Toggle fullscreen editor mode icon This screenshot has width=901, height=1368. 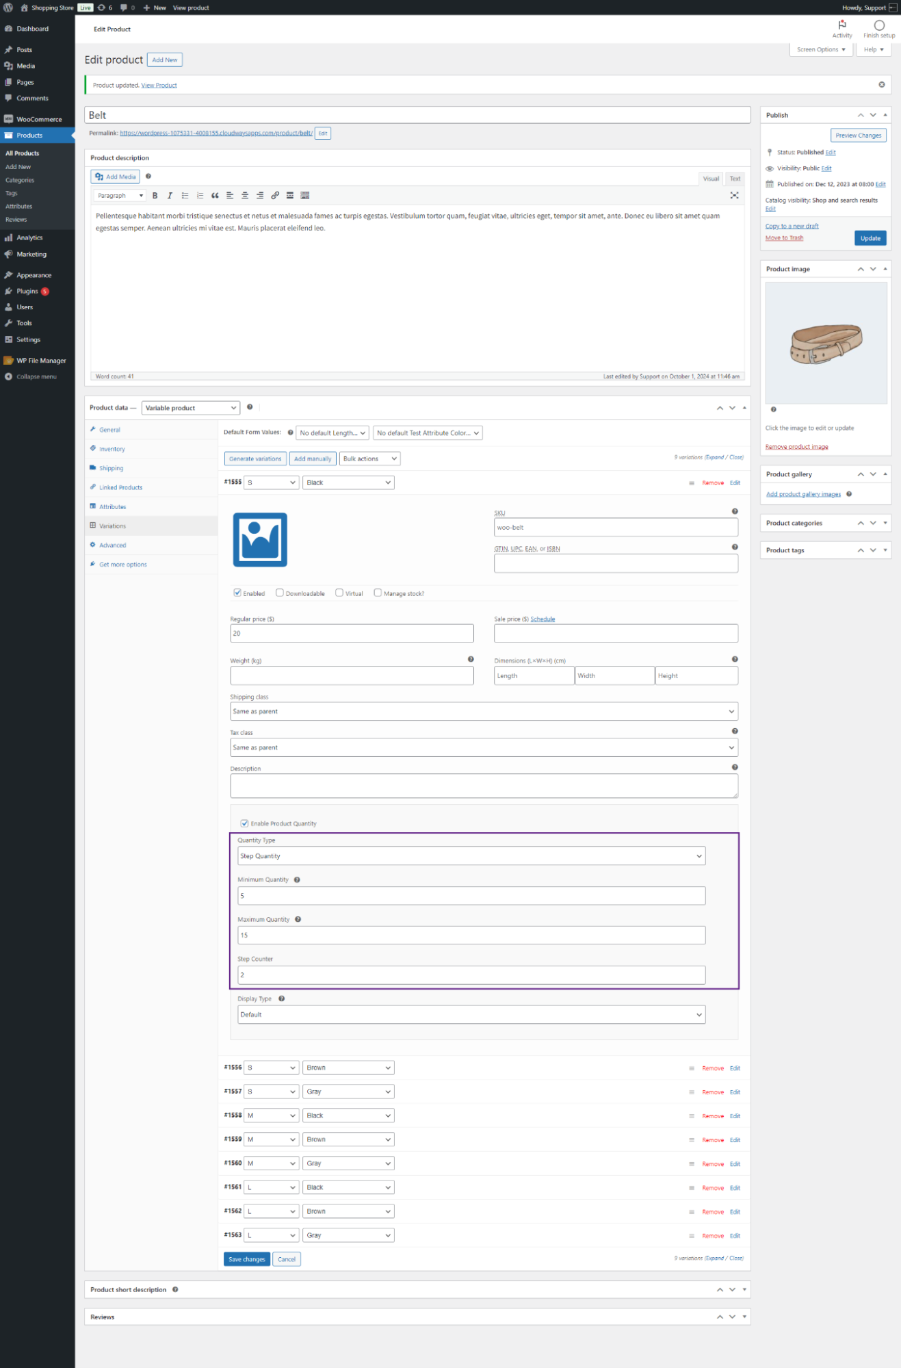click(734, 196)
